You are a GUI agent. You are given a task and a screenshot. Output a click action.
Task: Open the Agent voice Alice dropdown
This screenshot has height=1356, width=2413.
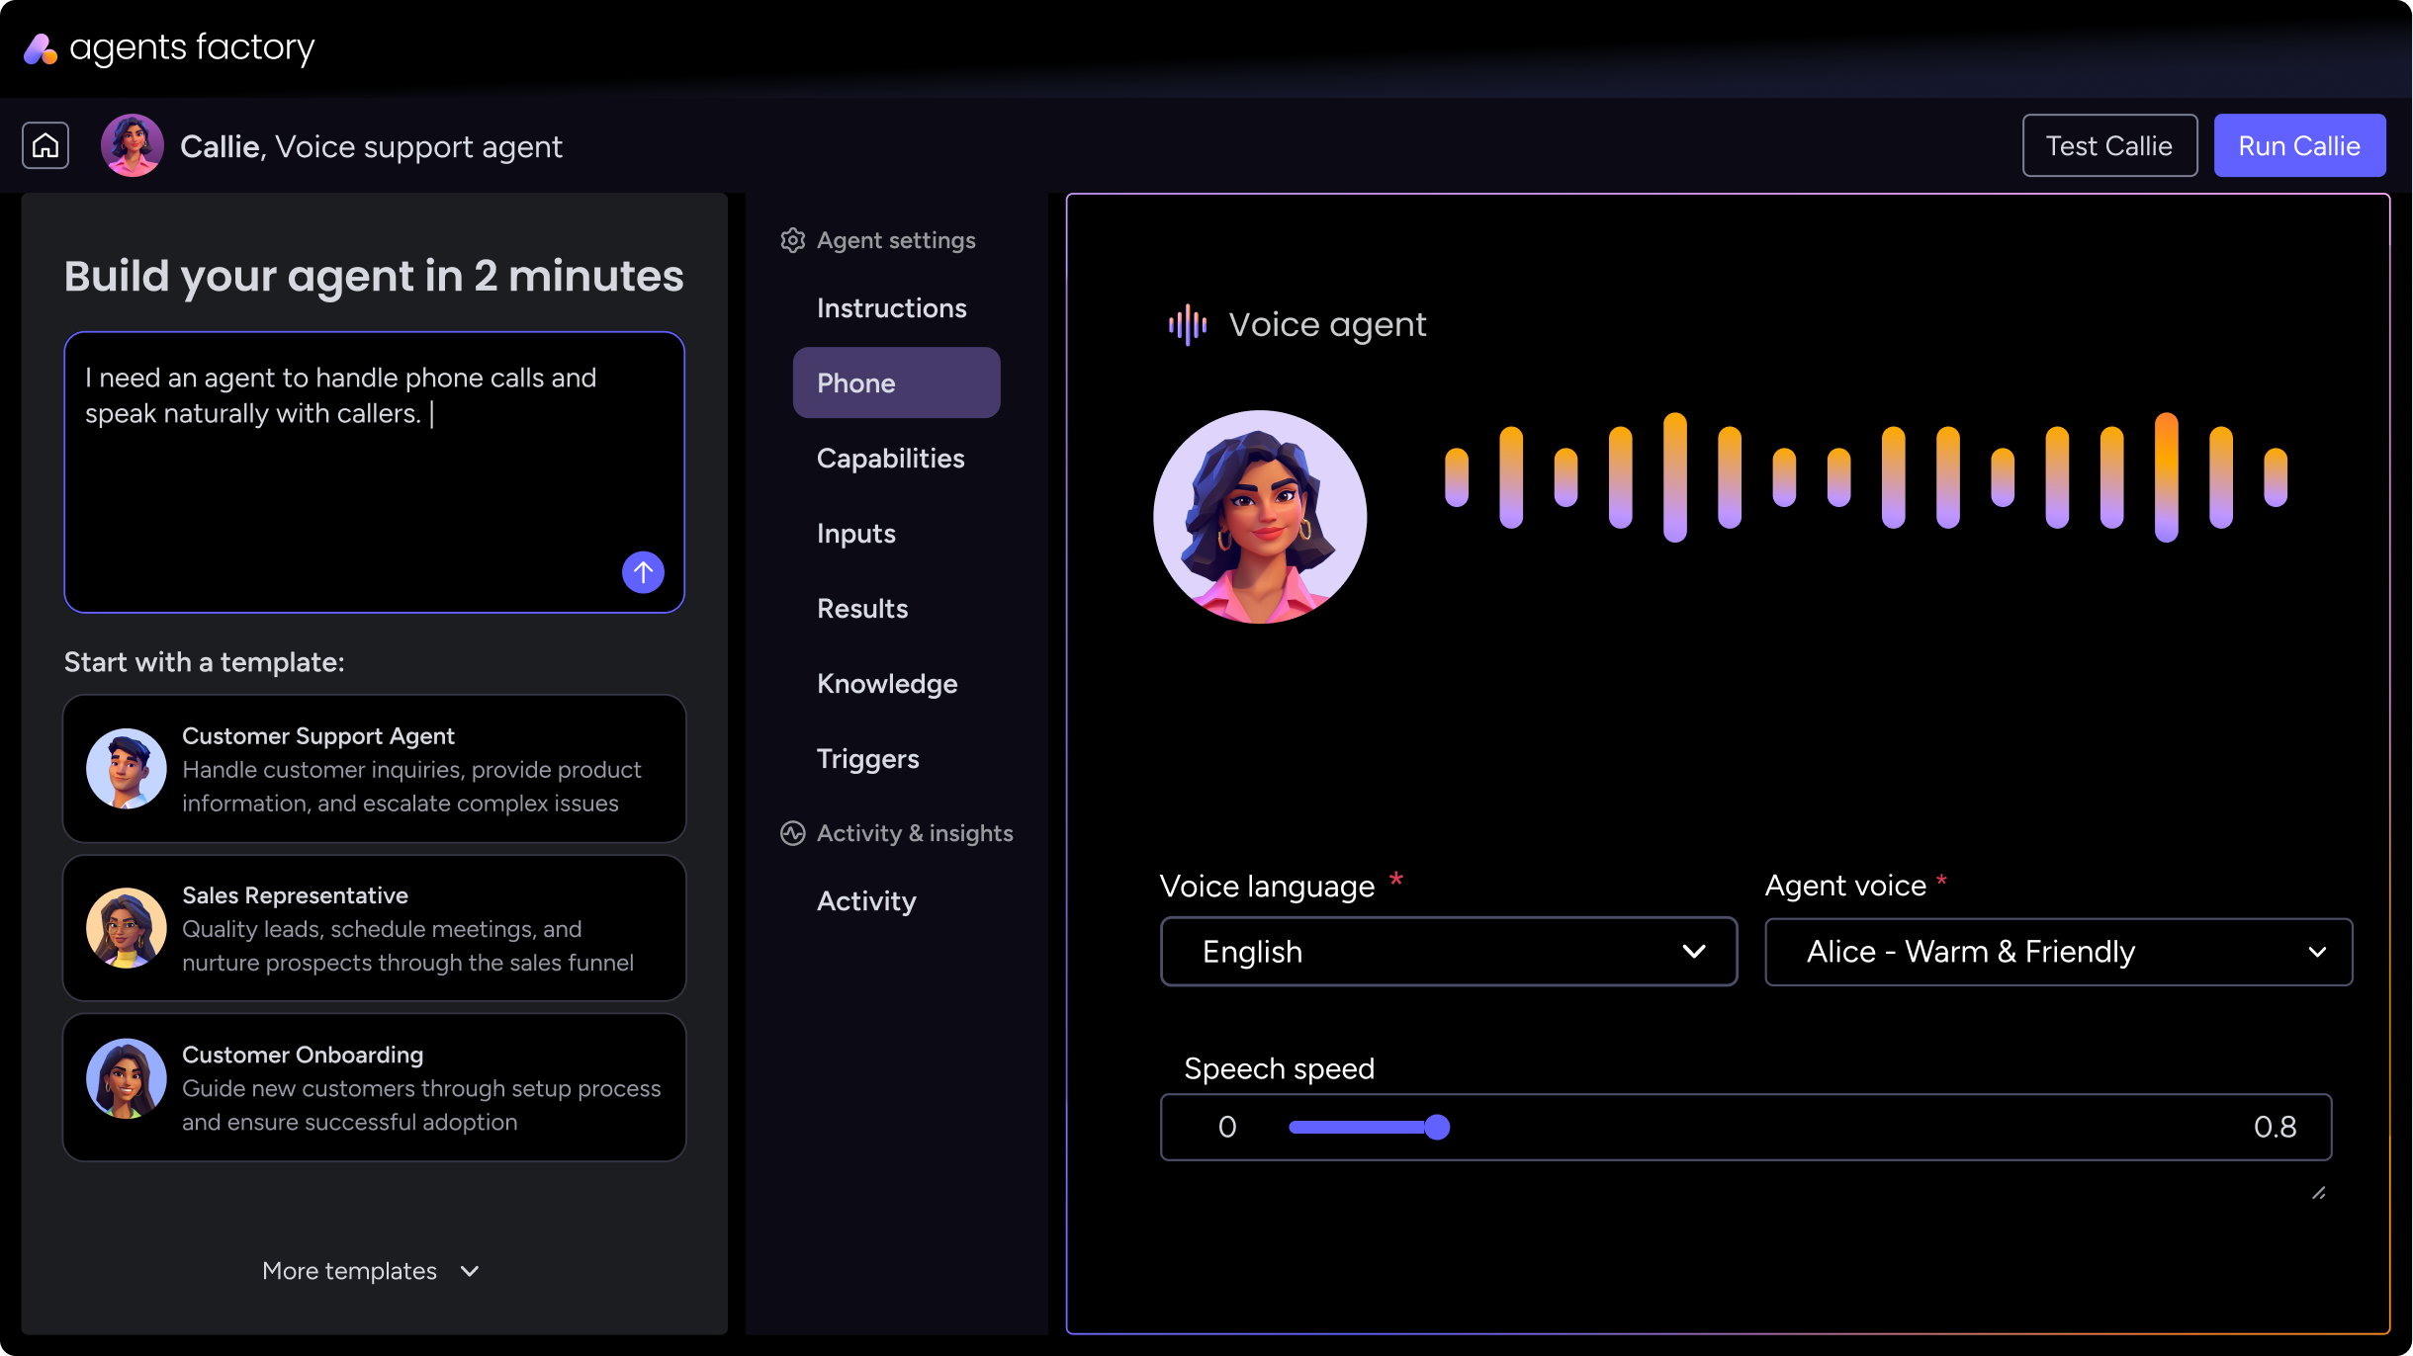(x=2058, y=951)
